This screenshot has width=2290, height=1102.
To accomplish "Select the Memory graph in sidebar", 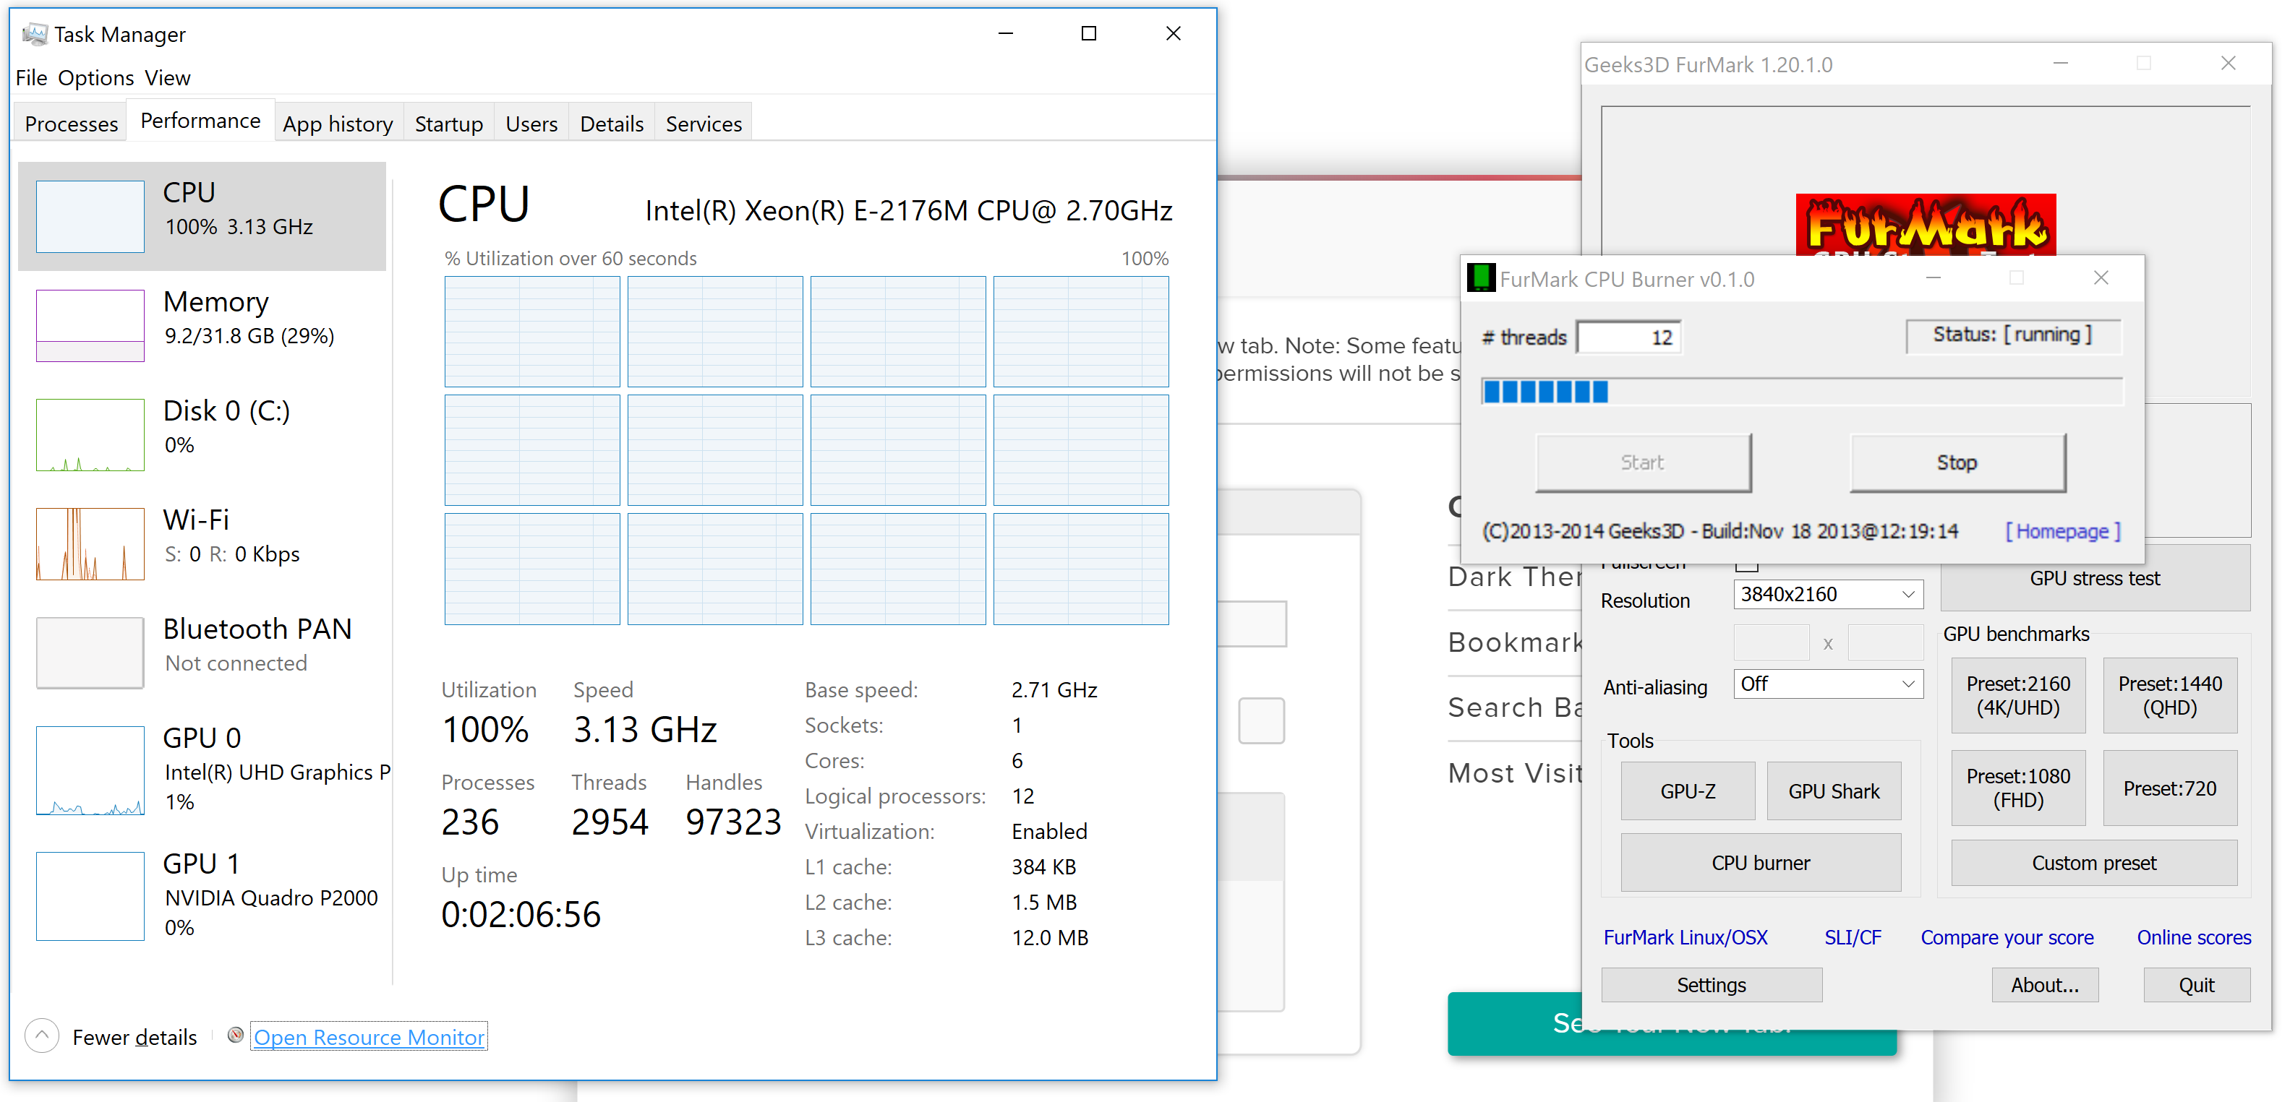I will tap(90, 325).
